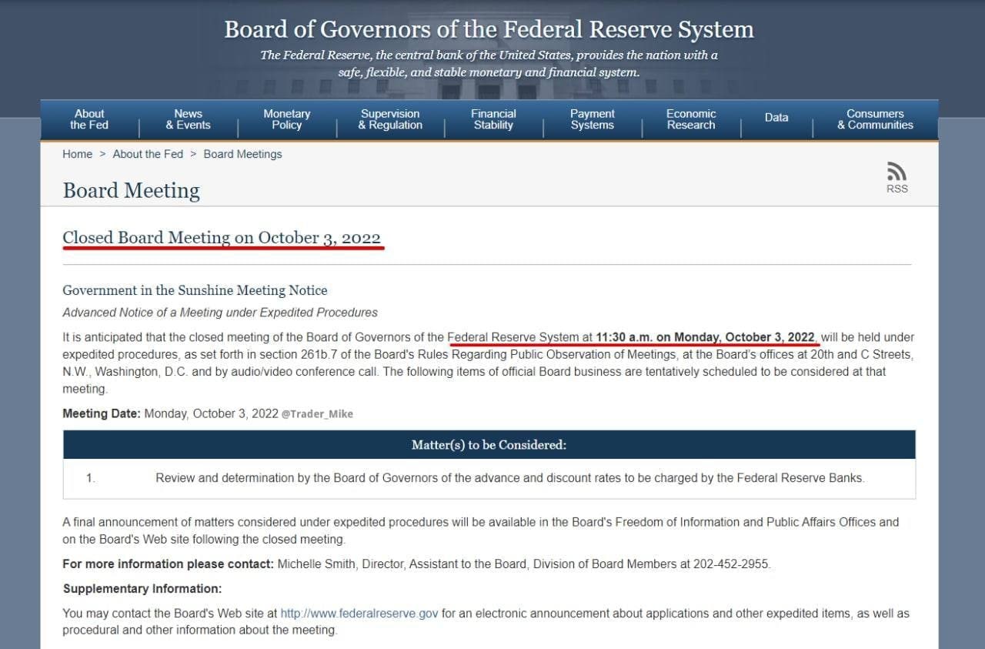
Task: Open the Financial Stability menu
Action: (x=493, y=119)
